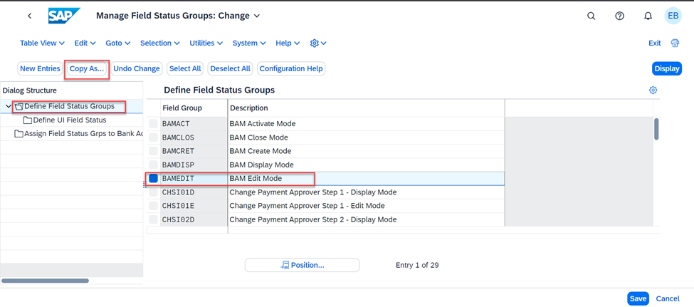Open the search magnifier icon
694x307 pixels.
point(591,16)
